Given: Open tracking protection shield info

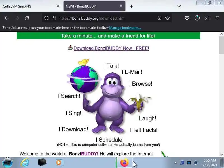Looking at the screenshot, I should (x=46, y=18).
